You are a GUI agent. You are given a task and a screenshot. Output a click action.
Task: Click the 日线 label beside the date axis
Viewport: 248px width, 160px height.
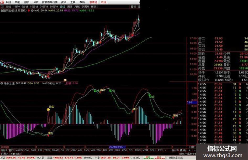click(192, 147)
